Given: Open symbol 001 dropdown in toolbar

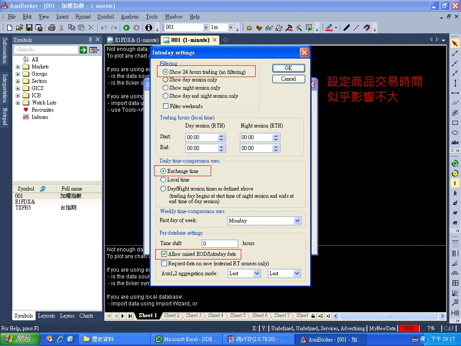Looking at the screenshot, I should click(205, 27).
